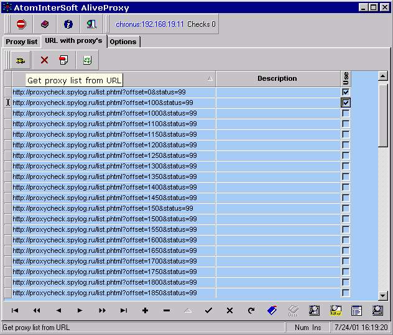Image resolution: width=393 pixels, height=335 pixels.
Task: Check Use box for offset=1000 row
Action: pyautogui.click(x=346, y=113)
